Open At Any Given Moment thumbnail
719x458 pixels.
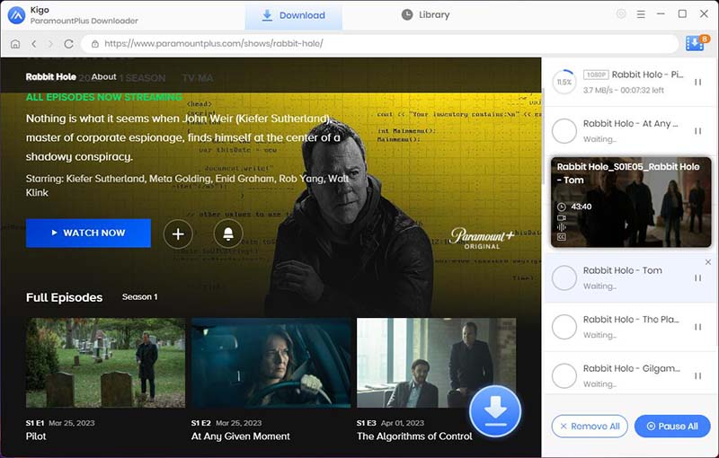(x=271, y=363)
